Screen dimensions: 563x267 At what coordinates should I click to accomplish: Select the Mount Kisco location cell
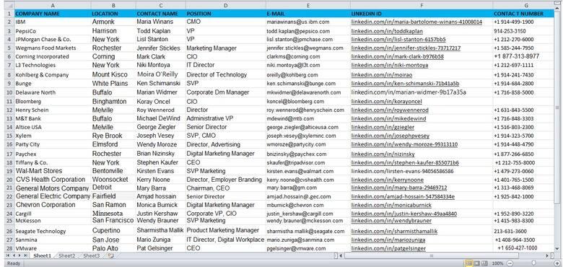pos(113,74)
